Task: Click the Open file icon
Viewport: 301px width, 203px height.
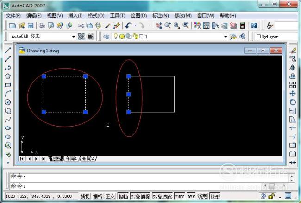Action: coord(22,25)
